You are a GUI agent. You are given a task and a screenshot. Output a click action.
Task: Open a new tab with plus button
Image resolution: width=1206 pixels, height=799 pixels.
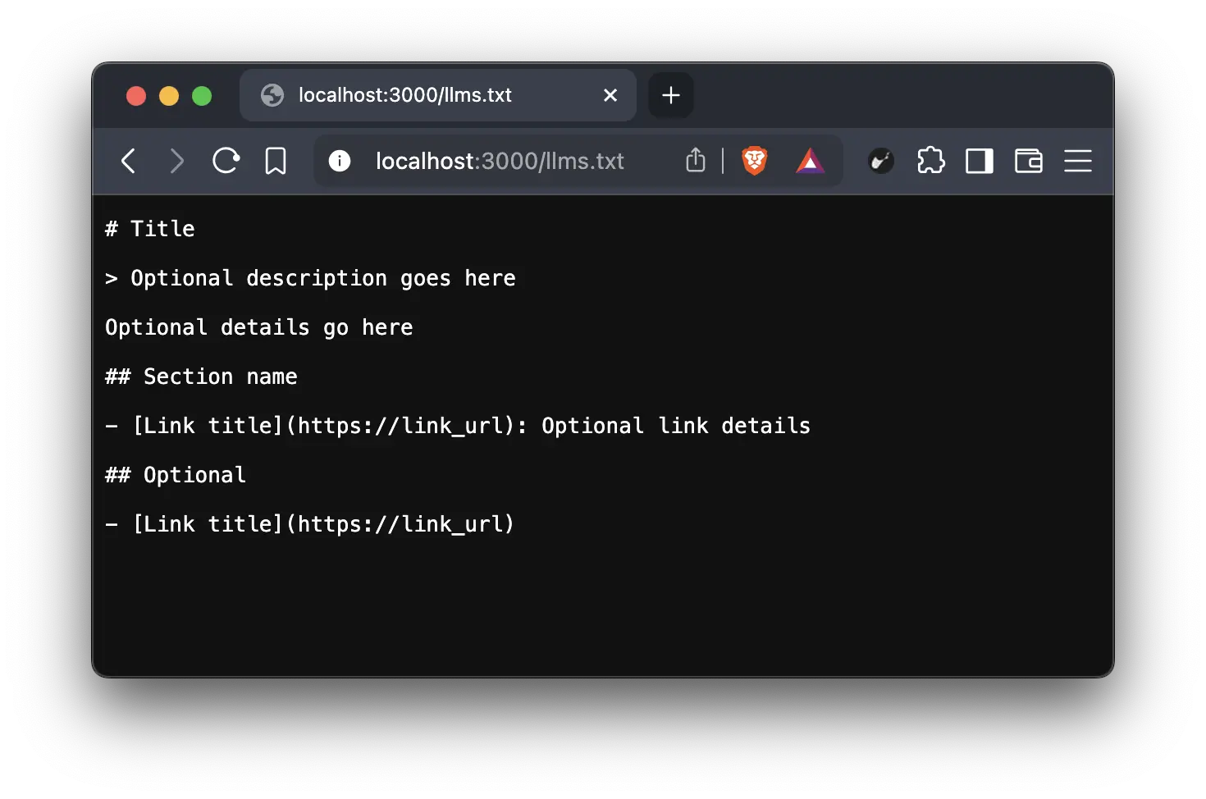coord(671,95)
